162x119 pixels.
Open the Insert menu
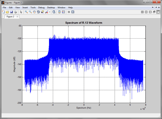[x=25, y=7]
